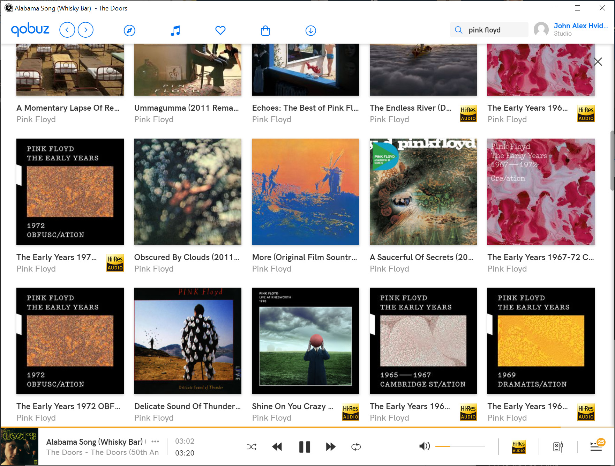Open Obscured By Clouds album title
The width and height of the screenshot is (615, 466).
coord(187,257)
